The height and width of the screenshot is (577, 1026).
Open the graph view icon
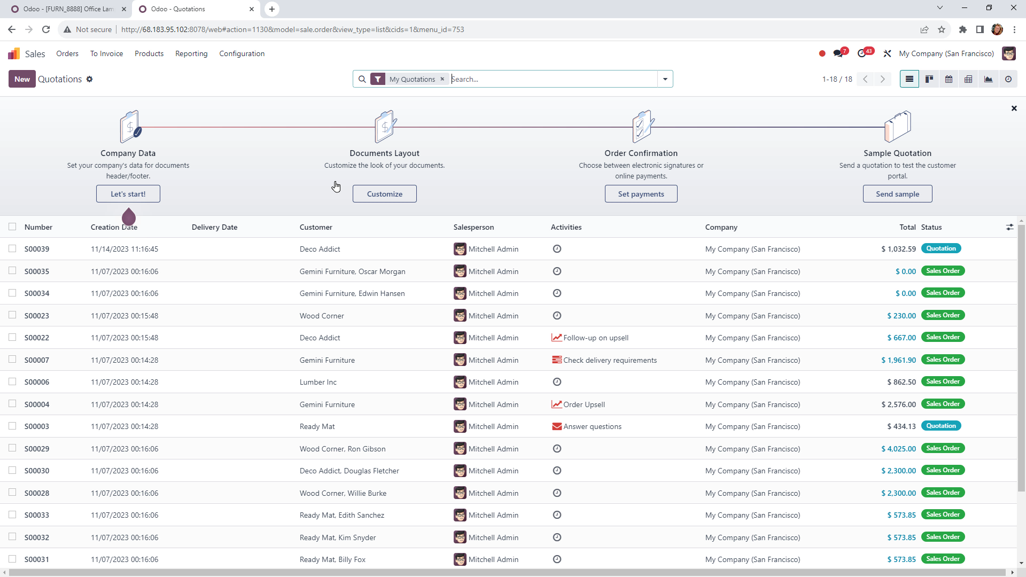click(x=988, y=79)
